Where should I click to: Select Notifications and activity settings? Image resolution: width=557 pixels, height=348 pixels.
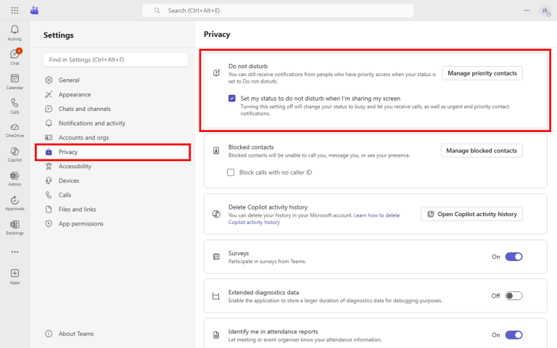coord(91,123)
